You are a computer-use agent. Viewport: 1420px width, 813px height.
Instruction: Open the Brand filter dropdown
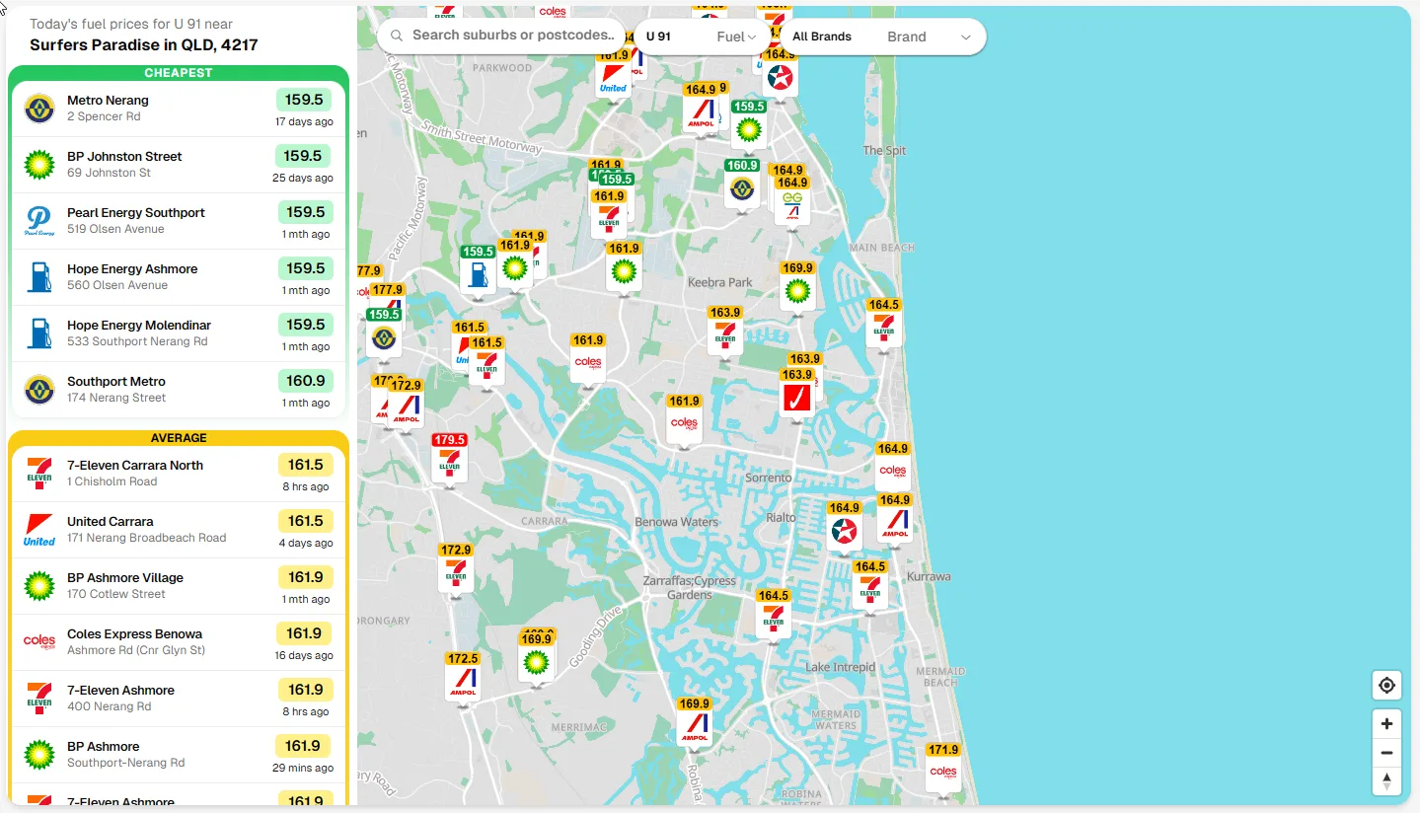pos(883,37)
